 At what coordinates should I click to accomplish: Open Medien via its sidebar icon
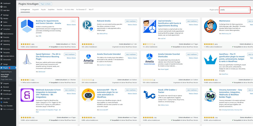(2, 18)
